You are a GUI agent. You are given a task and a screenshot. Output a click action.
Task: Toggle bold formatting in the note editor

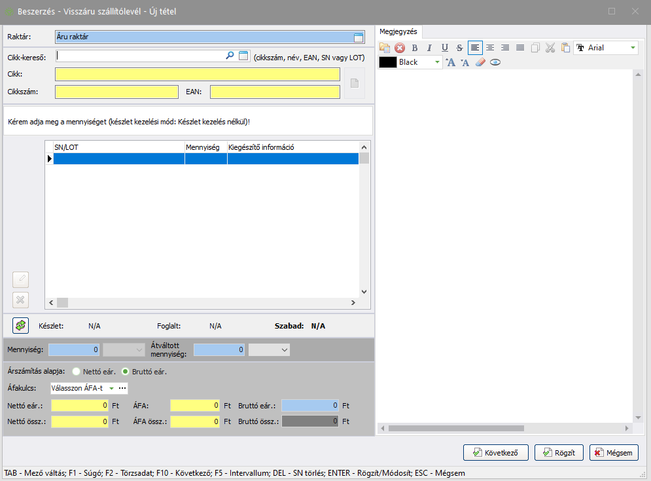tap(414, 48)
